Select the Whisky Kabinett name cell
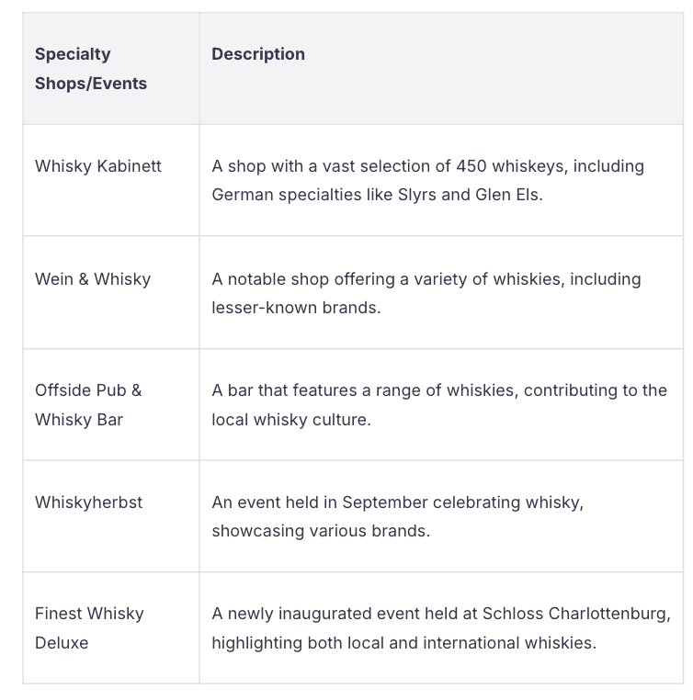The image size is (693, 700). 98,166
